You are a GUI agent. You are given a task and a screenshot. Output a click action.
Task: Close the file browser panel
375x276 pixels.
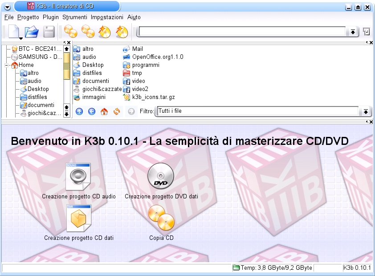[371, 43]
